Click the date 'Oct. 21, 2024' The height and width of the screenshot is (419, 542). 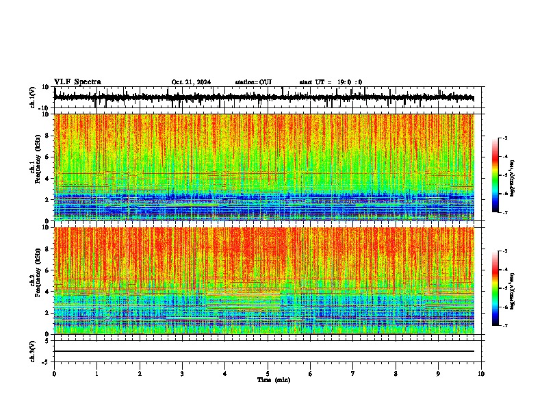pos(191,82)
